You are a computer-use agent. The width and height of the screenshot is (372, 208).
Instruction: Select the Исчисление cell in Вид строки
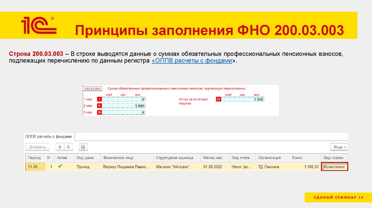click(x=334, y=167)
